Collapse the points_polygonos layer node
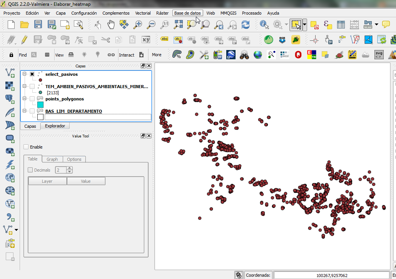The width and height of the screenshot is (396, 279). tap(24, 98)
